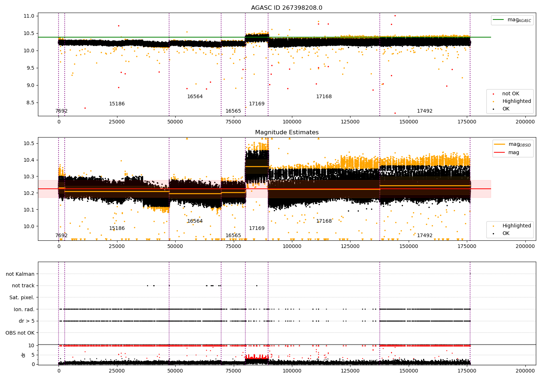Click the 'OBS not OK' y-axis label
The height and width of the screenshot is (379, 542).
pos(20,333)
